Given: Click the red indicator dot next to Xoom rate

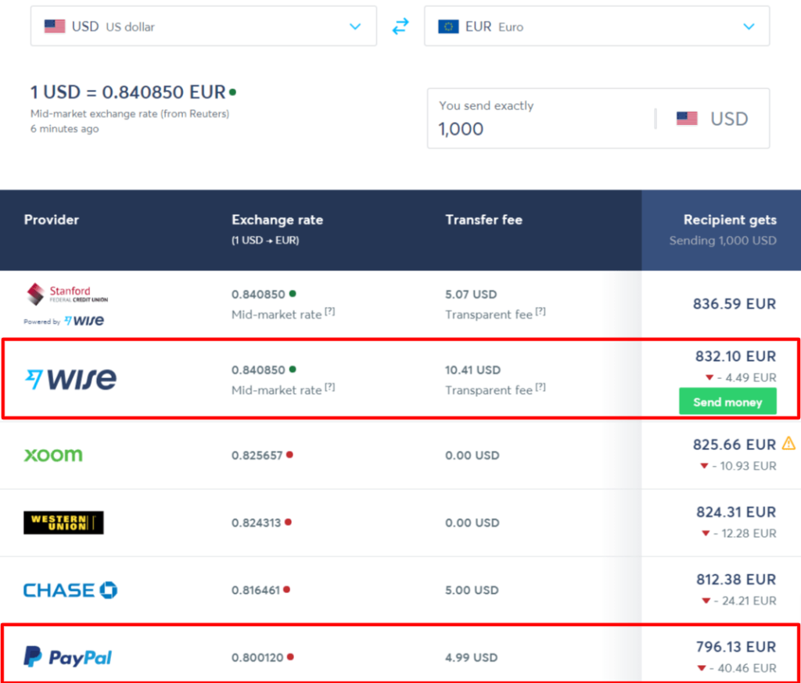Looking at the screenshot, I should point(289,454).
